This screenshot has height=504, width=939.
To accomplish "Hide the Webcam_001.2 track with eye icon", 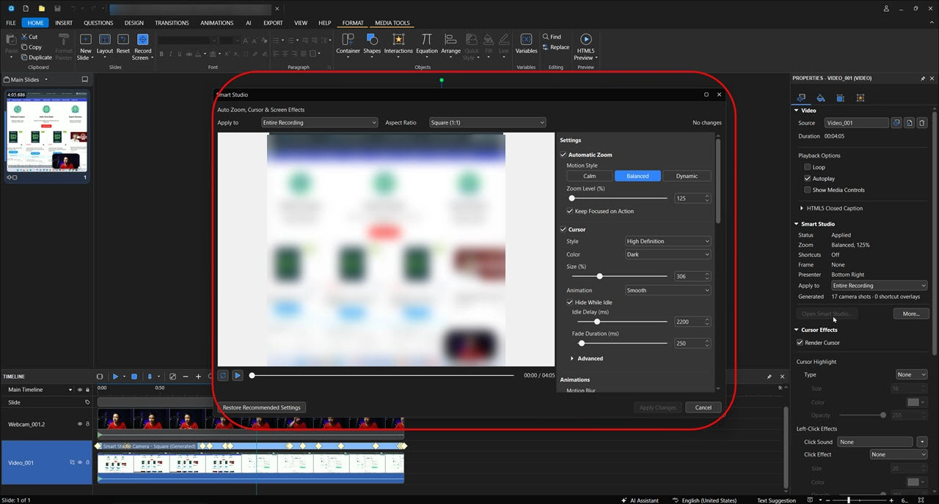I will (x=80, y=424).
